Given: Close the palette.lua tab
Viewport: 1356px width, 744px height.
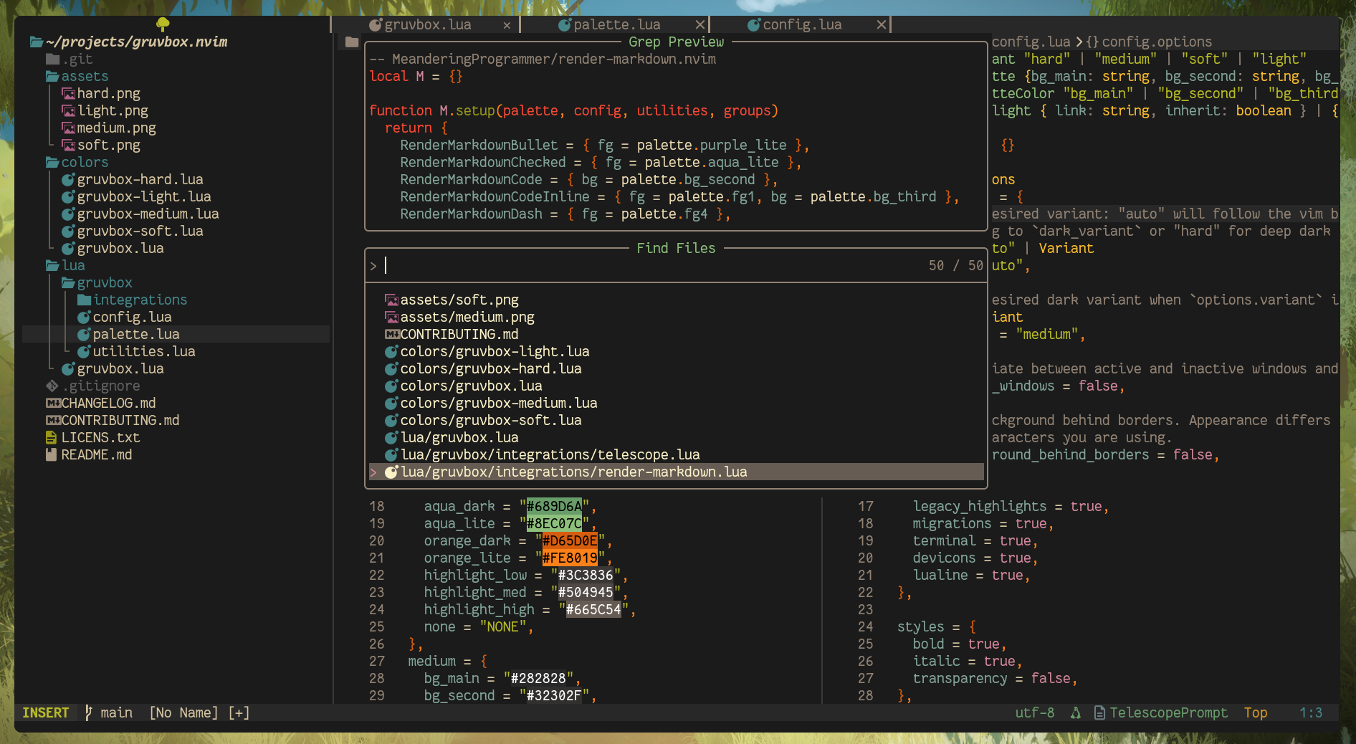Looking at the screenshot, I should point(700,25).
